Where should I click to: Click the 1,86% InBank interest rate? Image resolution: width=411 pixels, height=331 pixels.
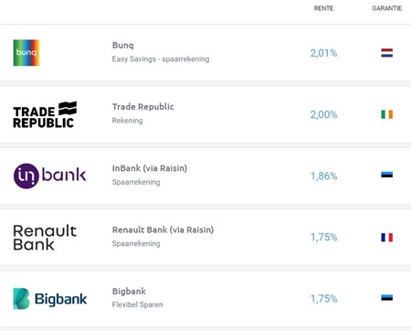(323, 176)
